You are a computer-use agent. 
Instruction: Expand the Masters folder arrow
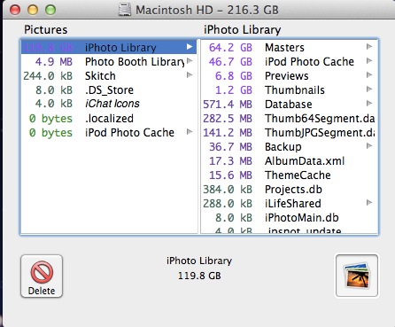[x=369, y=47]
